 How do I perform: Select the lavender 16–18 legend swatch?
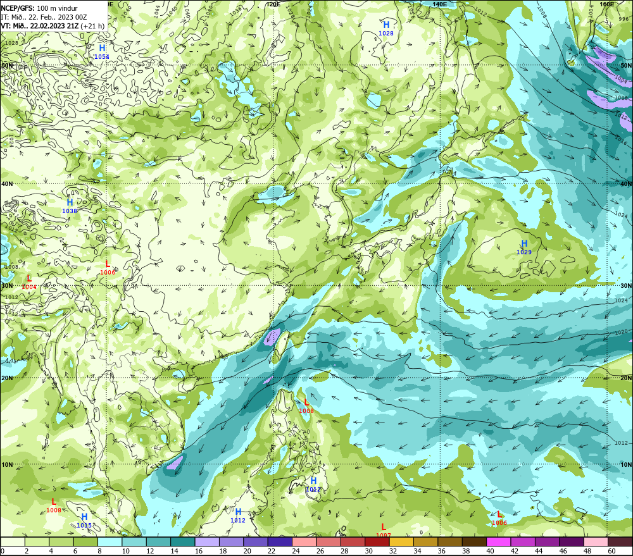207,541
